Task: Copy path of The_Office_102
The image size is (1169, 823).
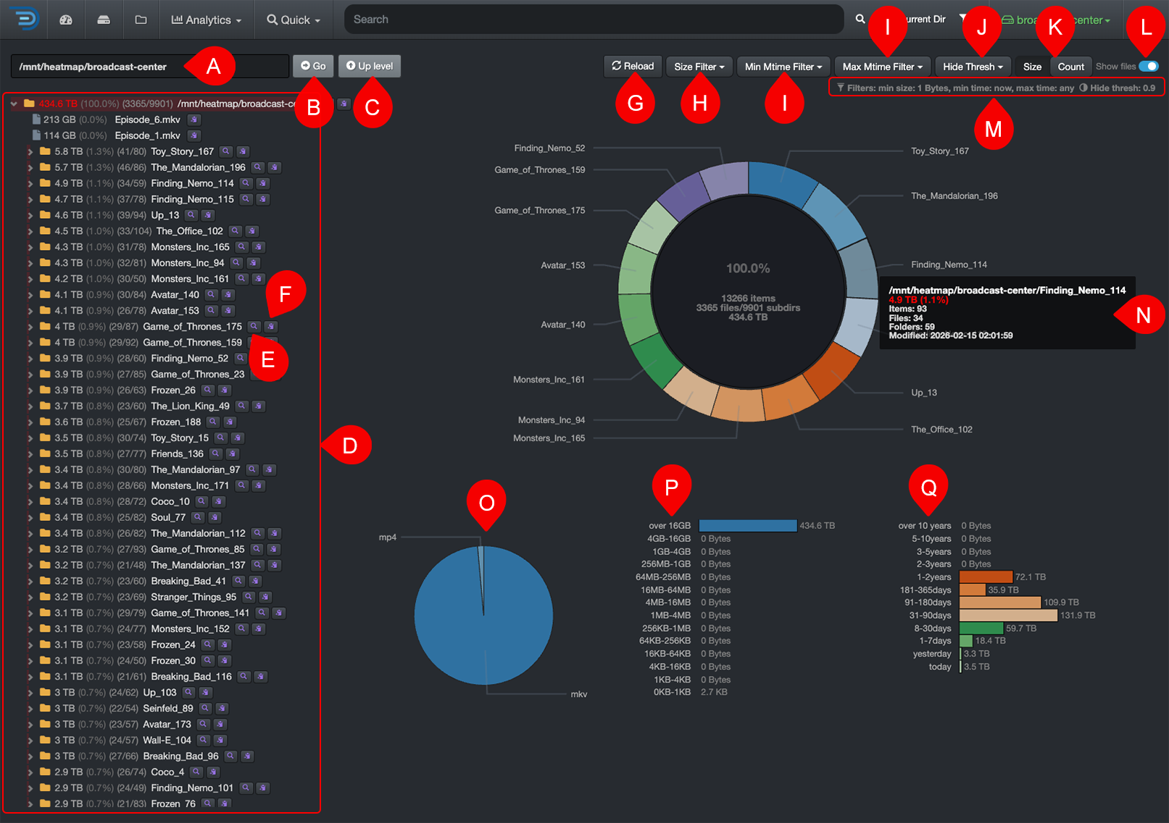Action: coord(252,231)
